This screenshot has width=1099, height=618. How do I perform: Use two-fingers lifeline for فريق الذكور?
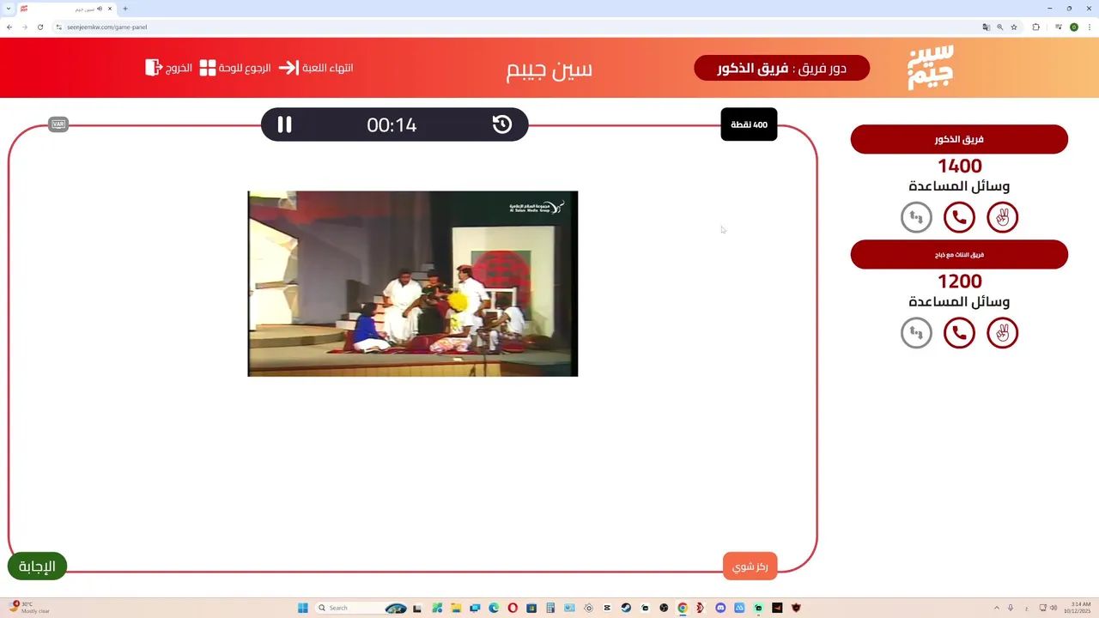[1002, 217]
